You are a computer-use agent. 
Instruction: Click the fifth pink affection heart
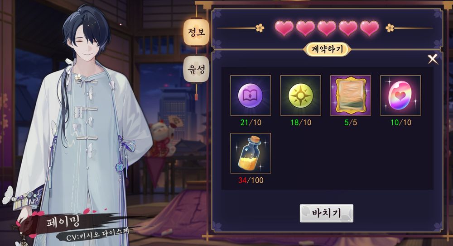[370, 28]
